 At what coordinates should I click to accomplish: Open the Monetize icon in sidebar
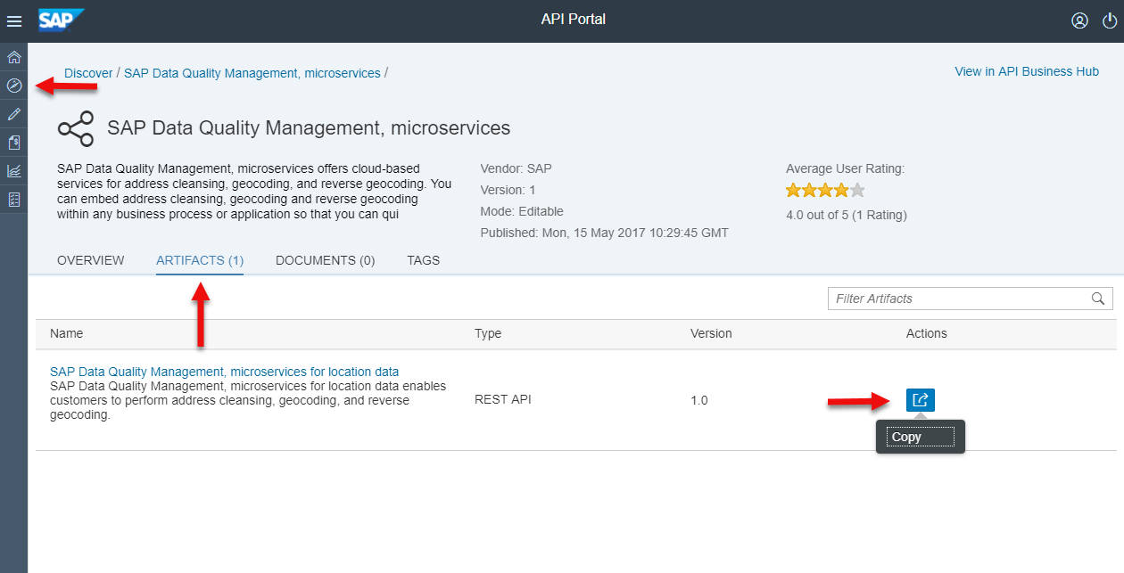point(14,143)
